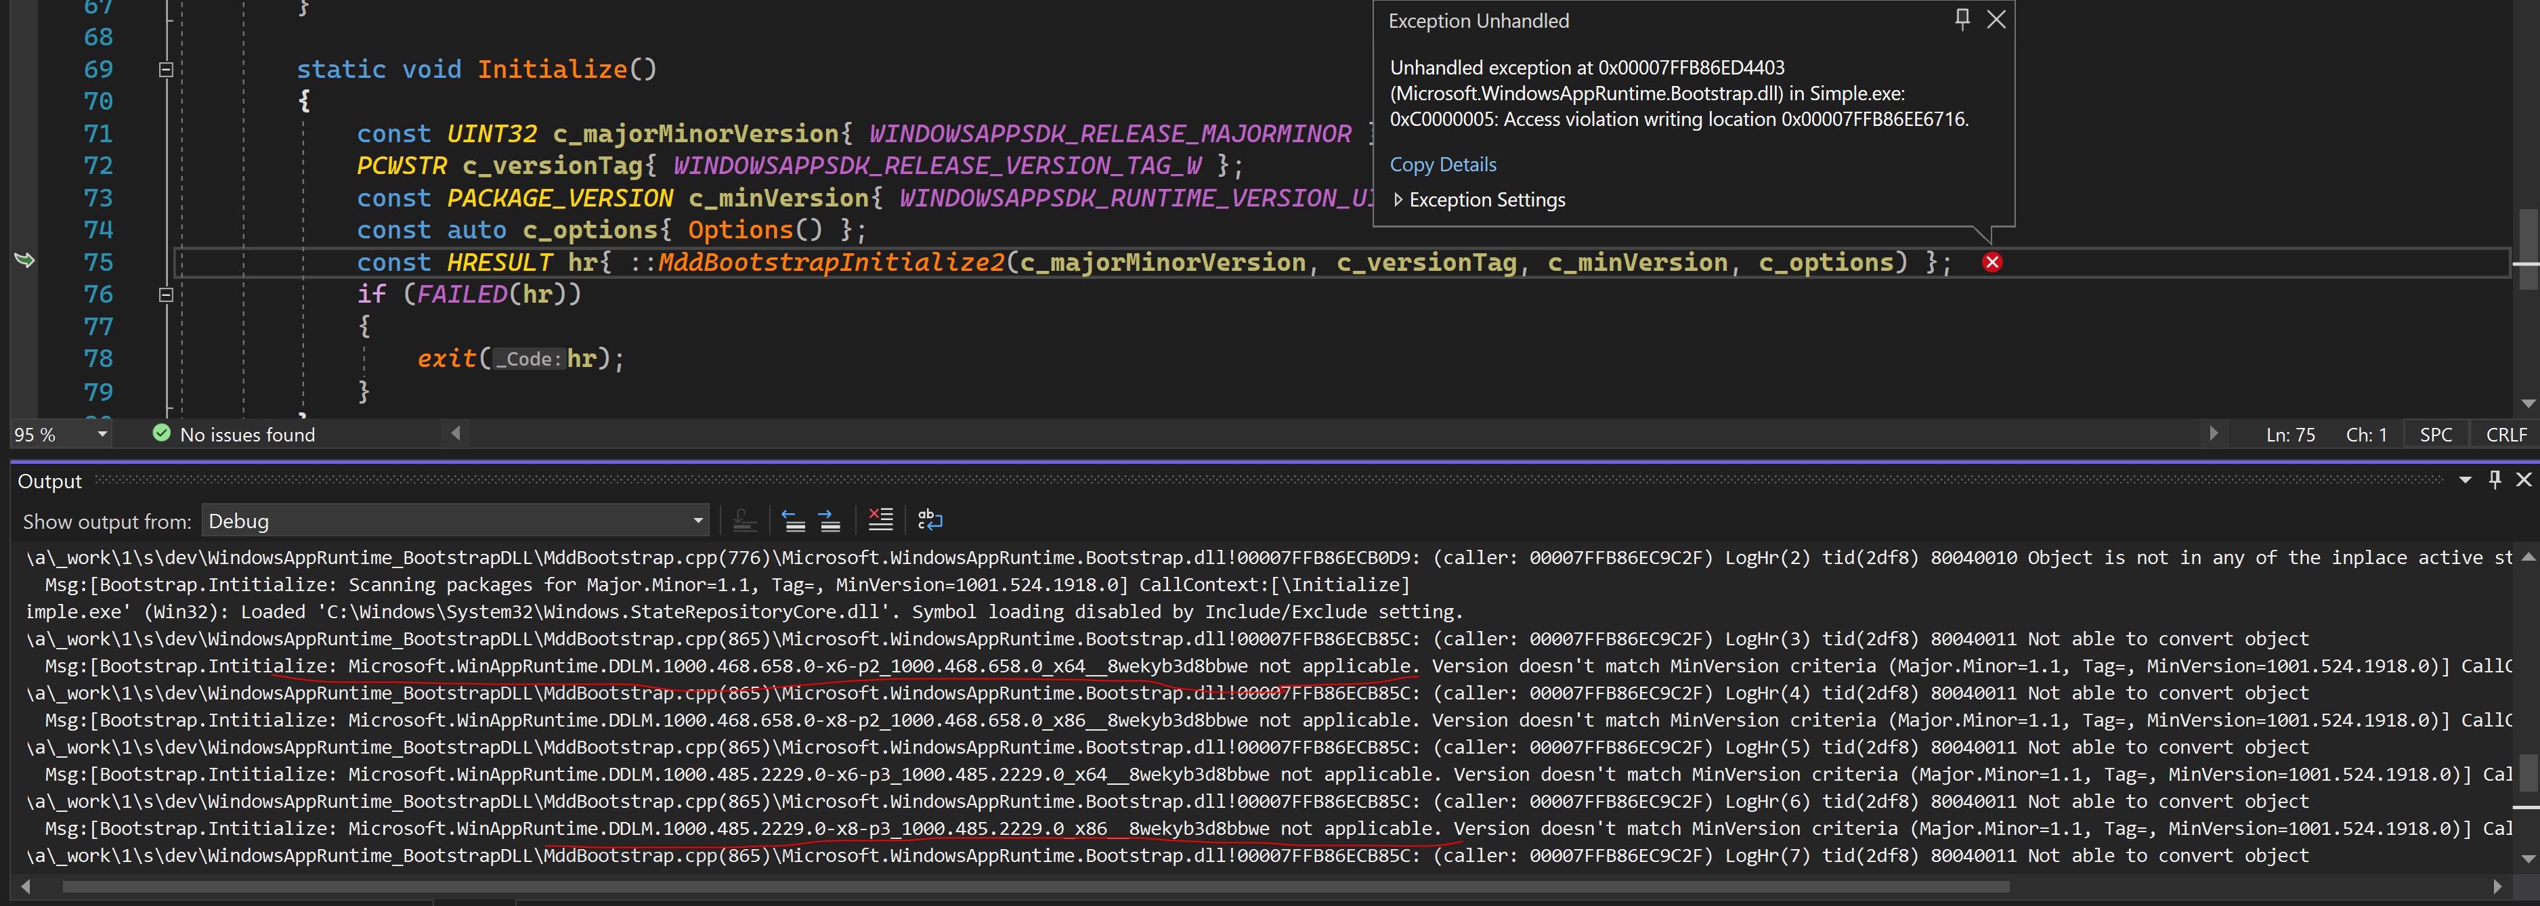Collapse the if block at line 76

click(166, 295)
